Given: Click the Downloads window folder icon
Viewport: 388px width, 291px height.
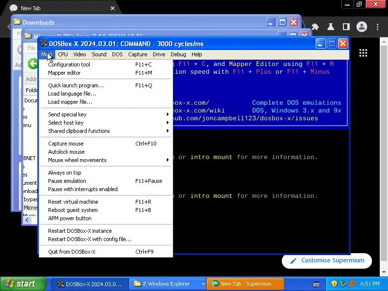Looking at the screenshot, I should pos(17,22).
